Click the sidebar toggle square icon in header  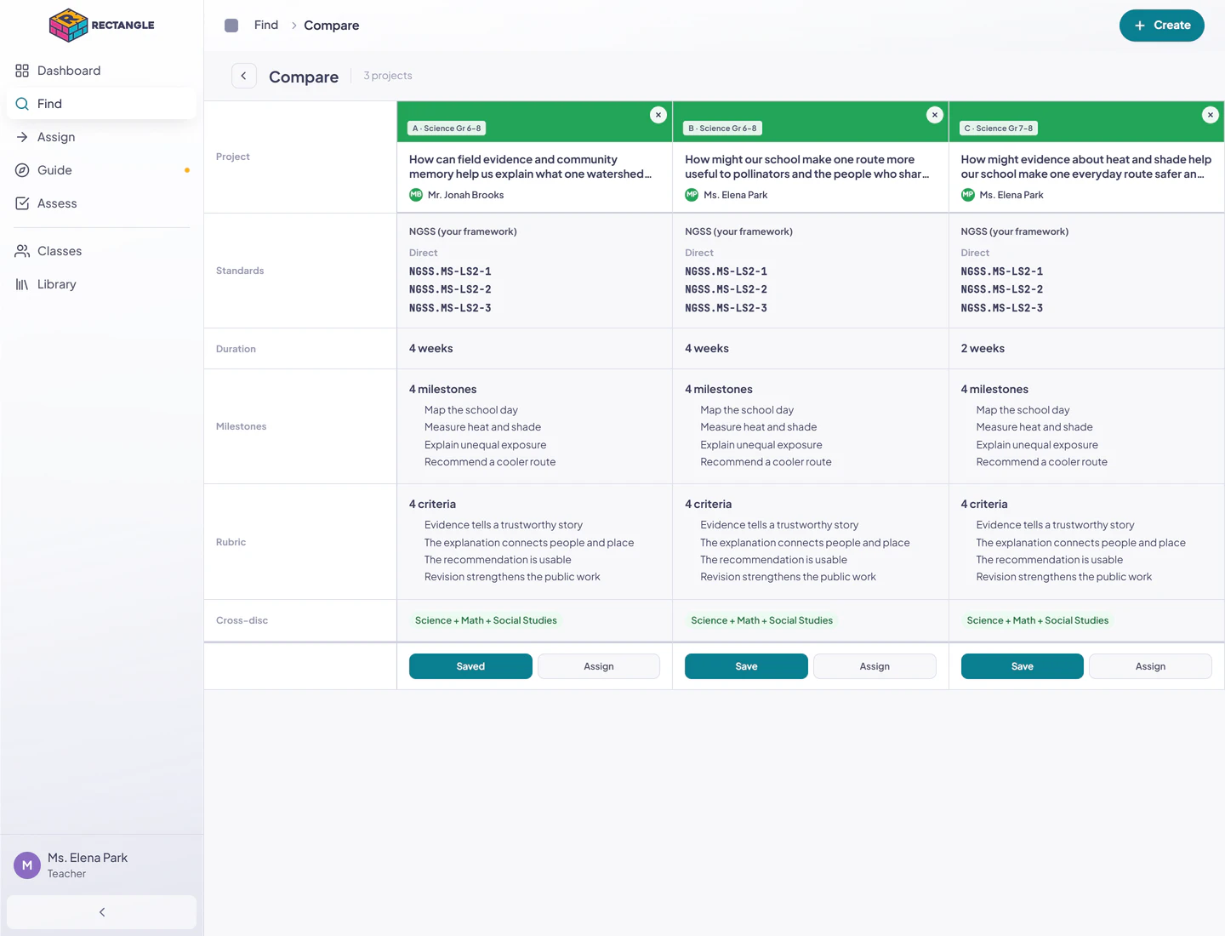pos(231,26)
